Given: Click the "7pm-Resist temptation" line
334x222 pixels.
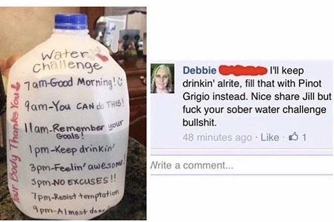Looking at the screenshot, I should (75, 196).
